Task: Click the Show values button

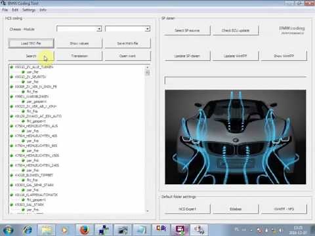Action: (x=79, y=43)
